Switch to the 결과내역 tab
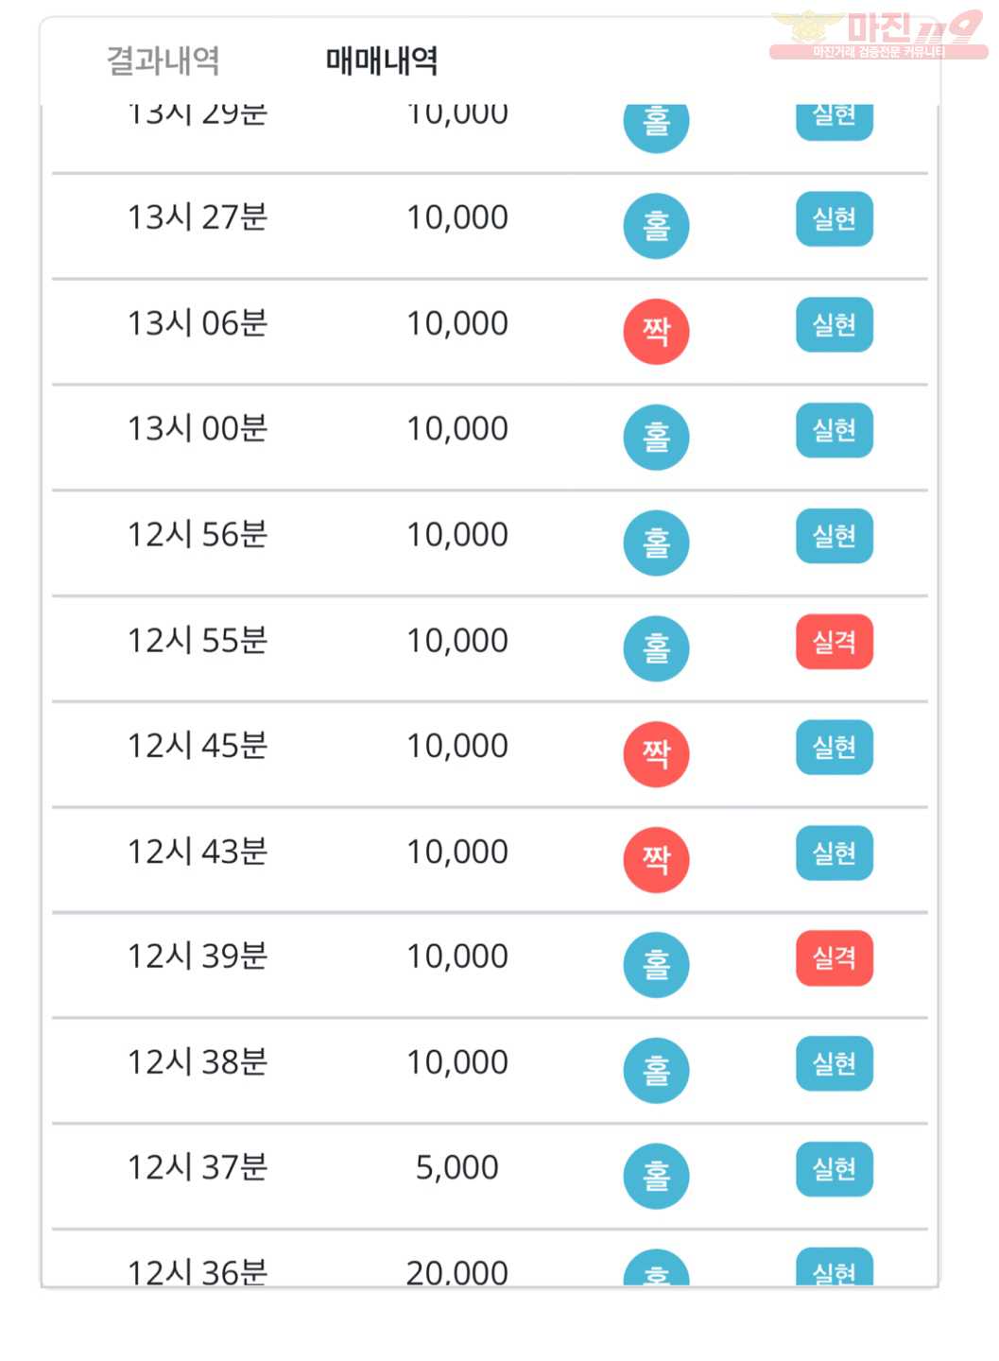This screenshot has width=999, height=1361. tap(163, 61)
